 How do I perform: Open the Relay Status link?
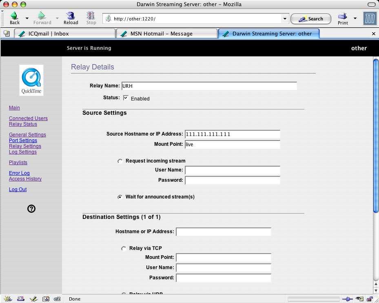click(23, 124)
